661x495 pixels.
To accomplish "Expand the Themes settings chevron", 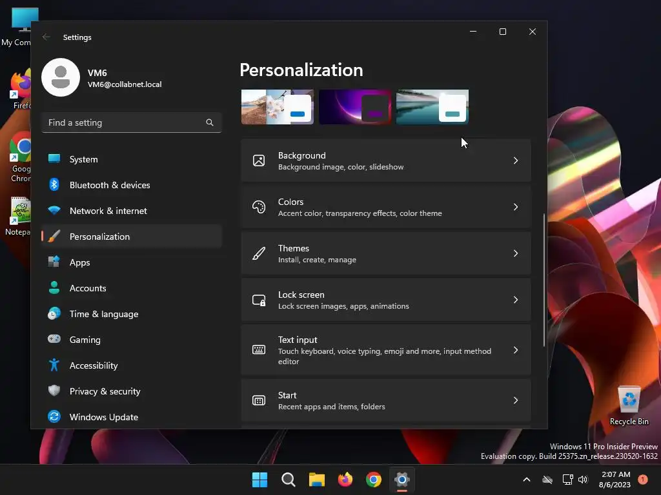I will 516,253.
